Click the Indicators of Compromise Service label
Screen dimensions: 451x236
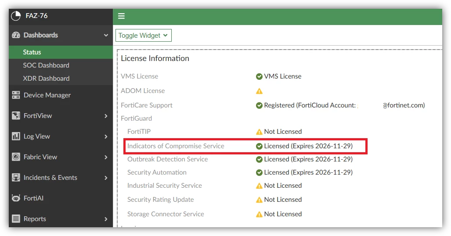(x=176, y=146)
